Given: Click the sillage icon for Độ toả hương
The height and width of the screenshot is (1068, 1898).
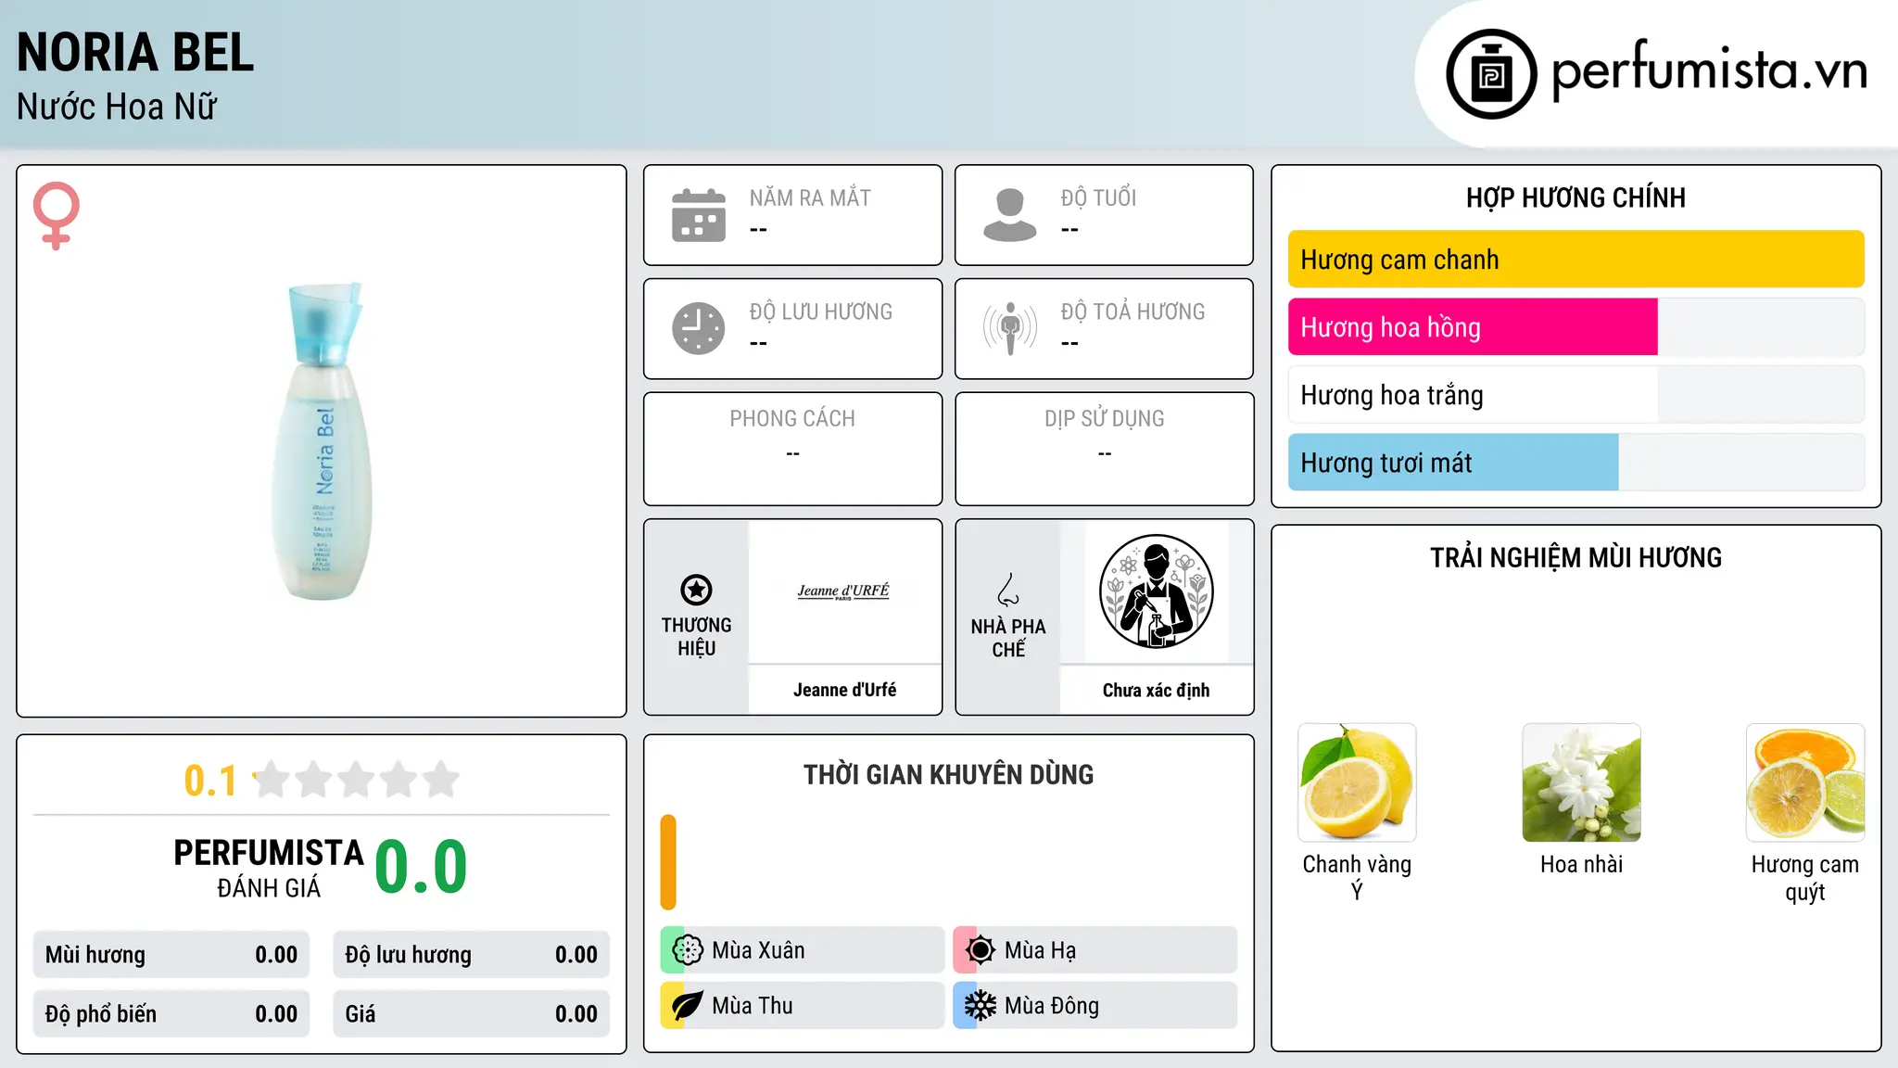Looking at the screenshot, I should [x=1010, y=328].
